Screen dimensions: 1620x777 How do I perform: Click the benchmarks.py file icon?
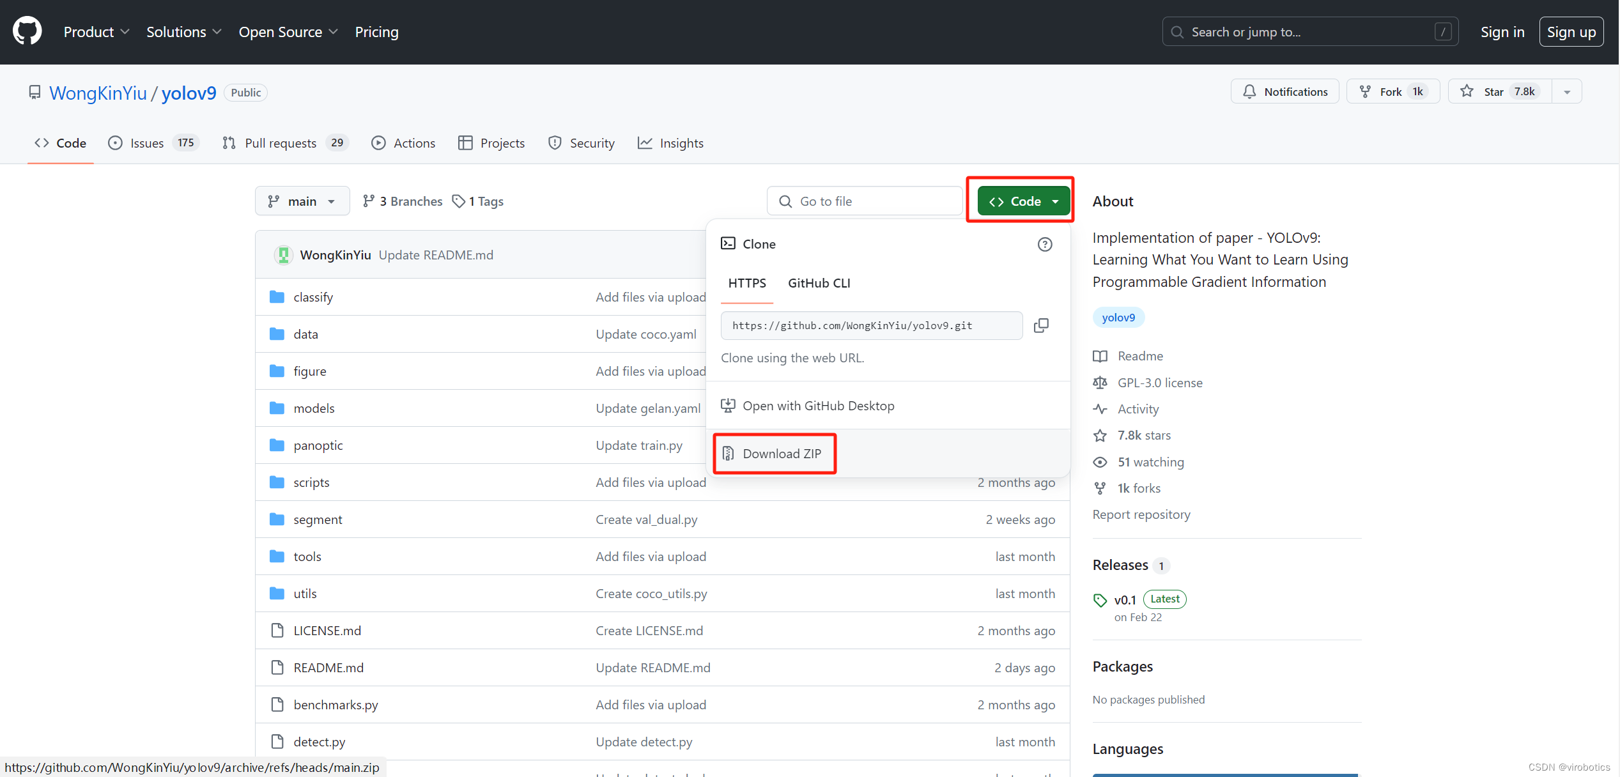click(x=277, y=704)
